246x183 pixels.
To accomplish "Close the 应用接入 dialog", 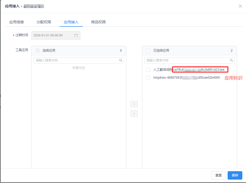I will pyautogui.click(x=240, y=6).
